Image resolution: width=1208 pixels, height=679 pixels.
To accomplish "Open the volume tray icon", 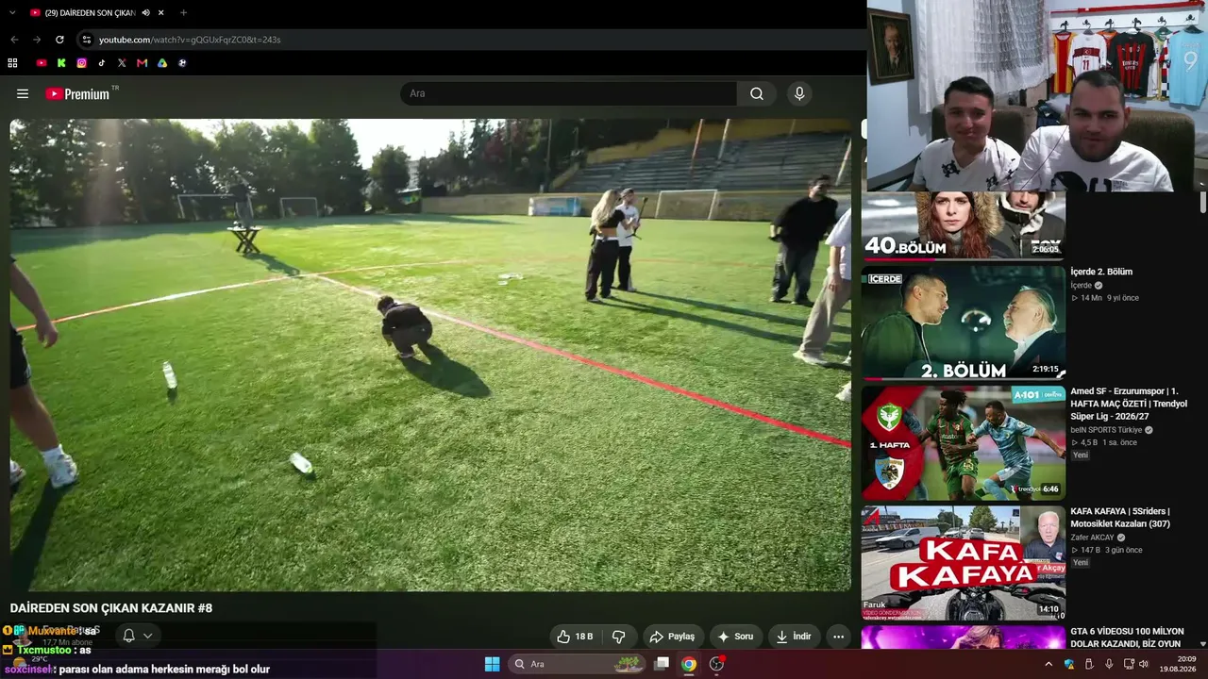I will [x=1144, y=664].
